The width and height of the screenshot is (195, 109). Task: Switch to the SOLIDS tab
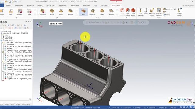(x=40, y=5)
